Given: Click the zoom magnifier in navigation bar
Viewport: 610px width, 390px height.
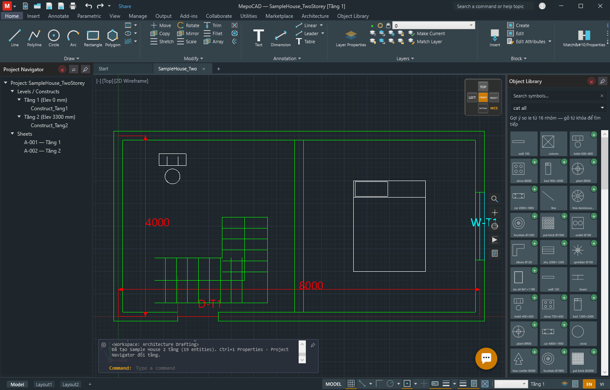Looking at the screenshot, I should [494, 199].
